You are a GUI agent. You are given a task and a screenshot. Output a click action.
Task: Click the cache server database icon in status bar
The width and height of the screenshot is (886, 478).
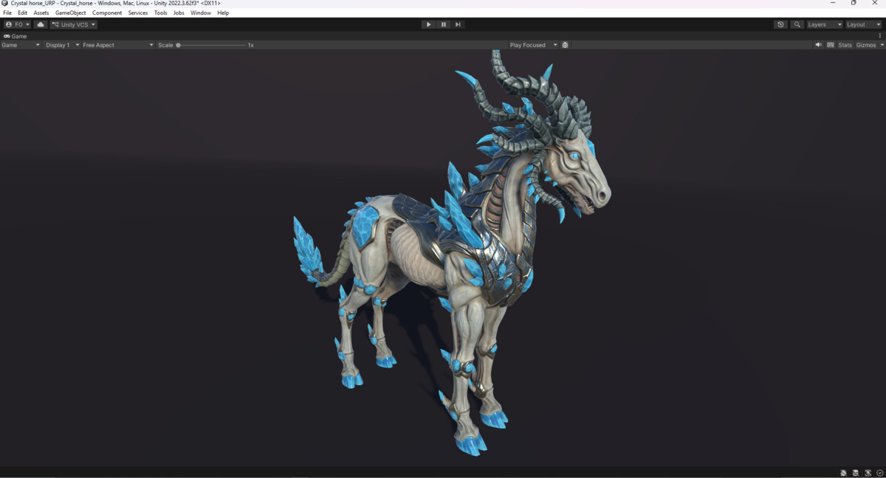tap(856, 473)
